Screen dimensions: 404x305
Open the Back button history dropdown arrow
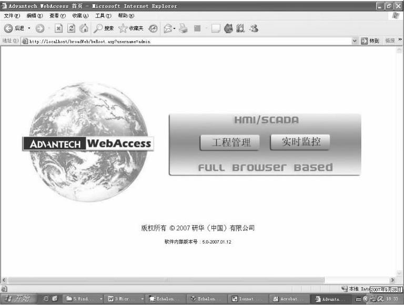(29, 28)
